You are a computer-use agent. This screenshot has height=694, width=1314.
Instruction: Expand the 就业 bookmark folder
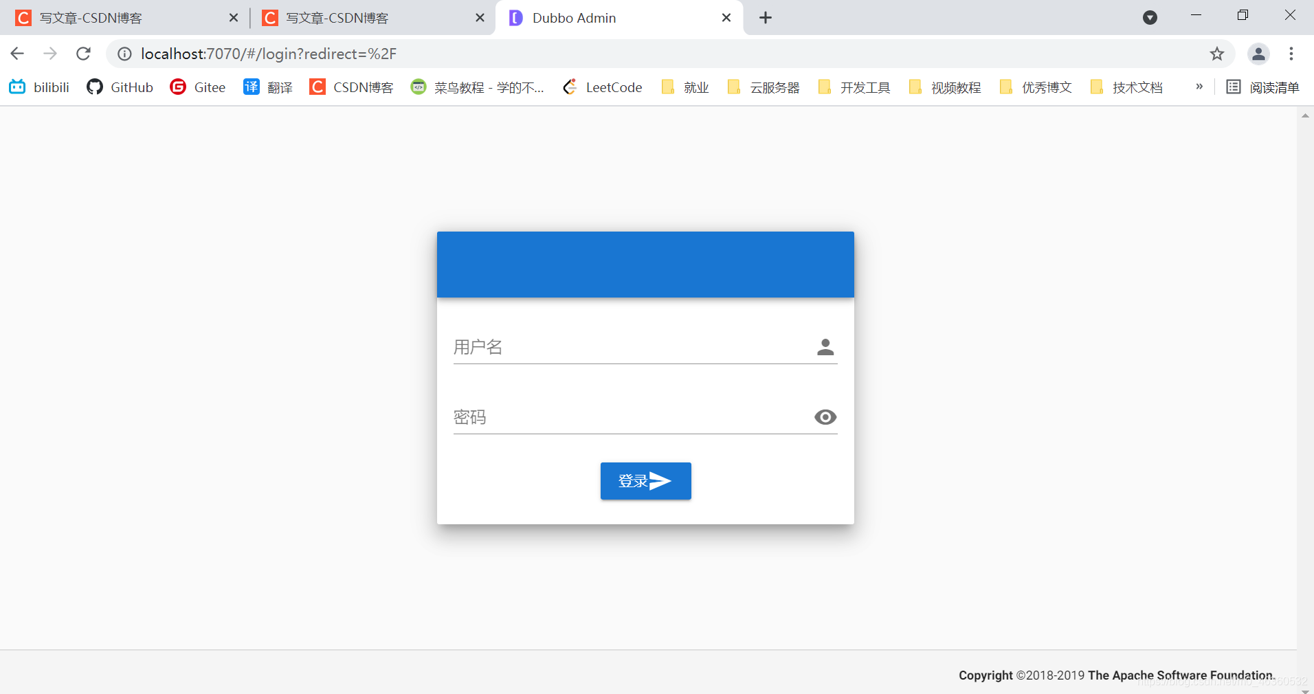coord(684,87)
